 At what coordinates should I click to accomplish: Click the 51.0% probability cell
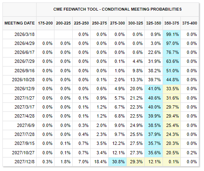click(x=171, y=71)
